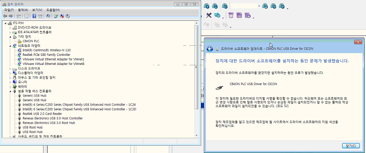Open the 보기(V) menu

pos(37,10)
